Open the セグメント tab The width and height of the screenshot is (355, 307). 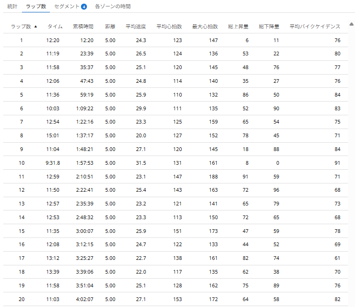(x=65, y=7)
